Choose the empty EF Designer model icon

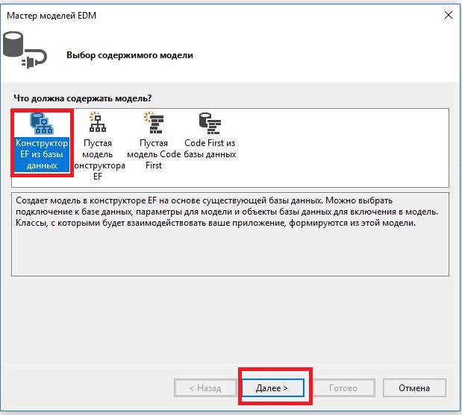point(96,123)
